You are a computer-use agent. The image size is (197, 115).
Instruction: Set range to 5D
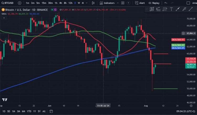click(9, 111)
